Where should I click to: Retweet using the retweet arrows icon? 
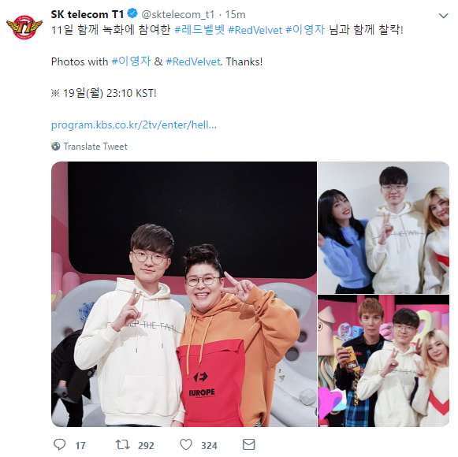click(123, 444)
